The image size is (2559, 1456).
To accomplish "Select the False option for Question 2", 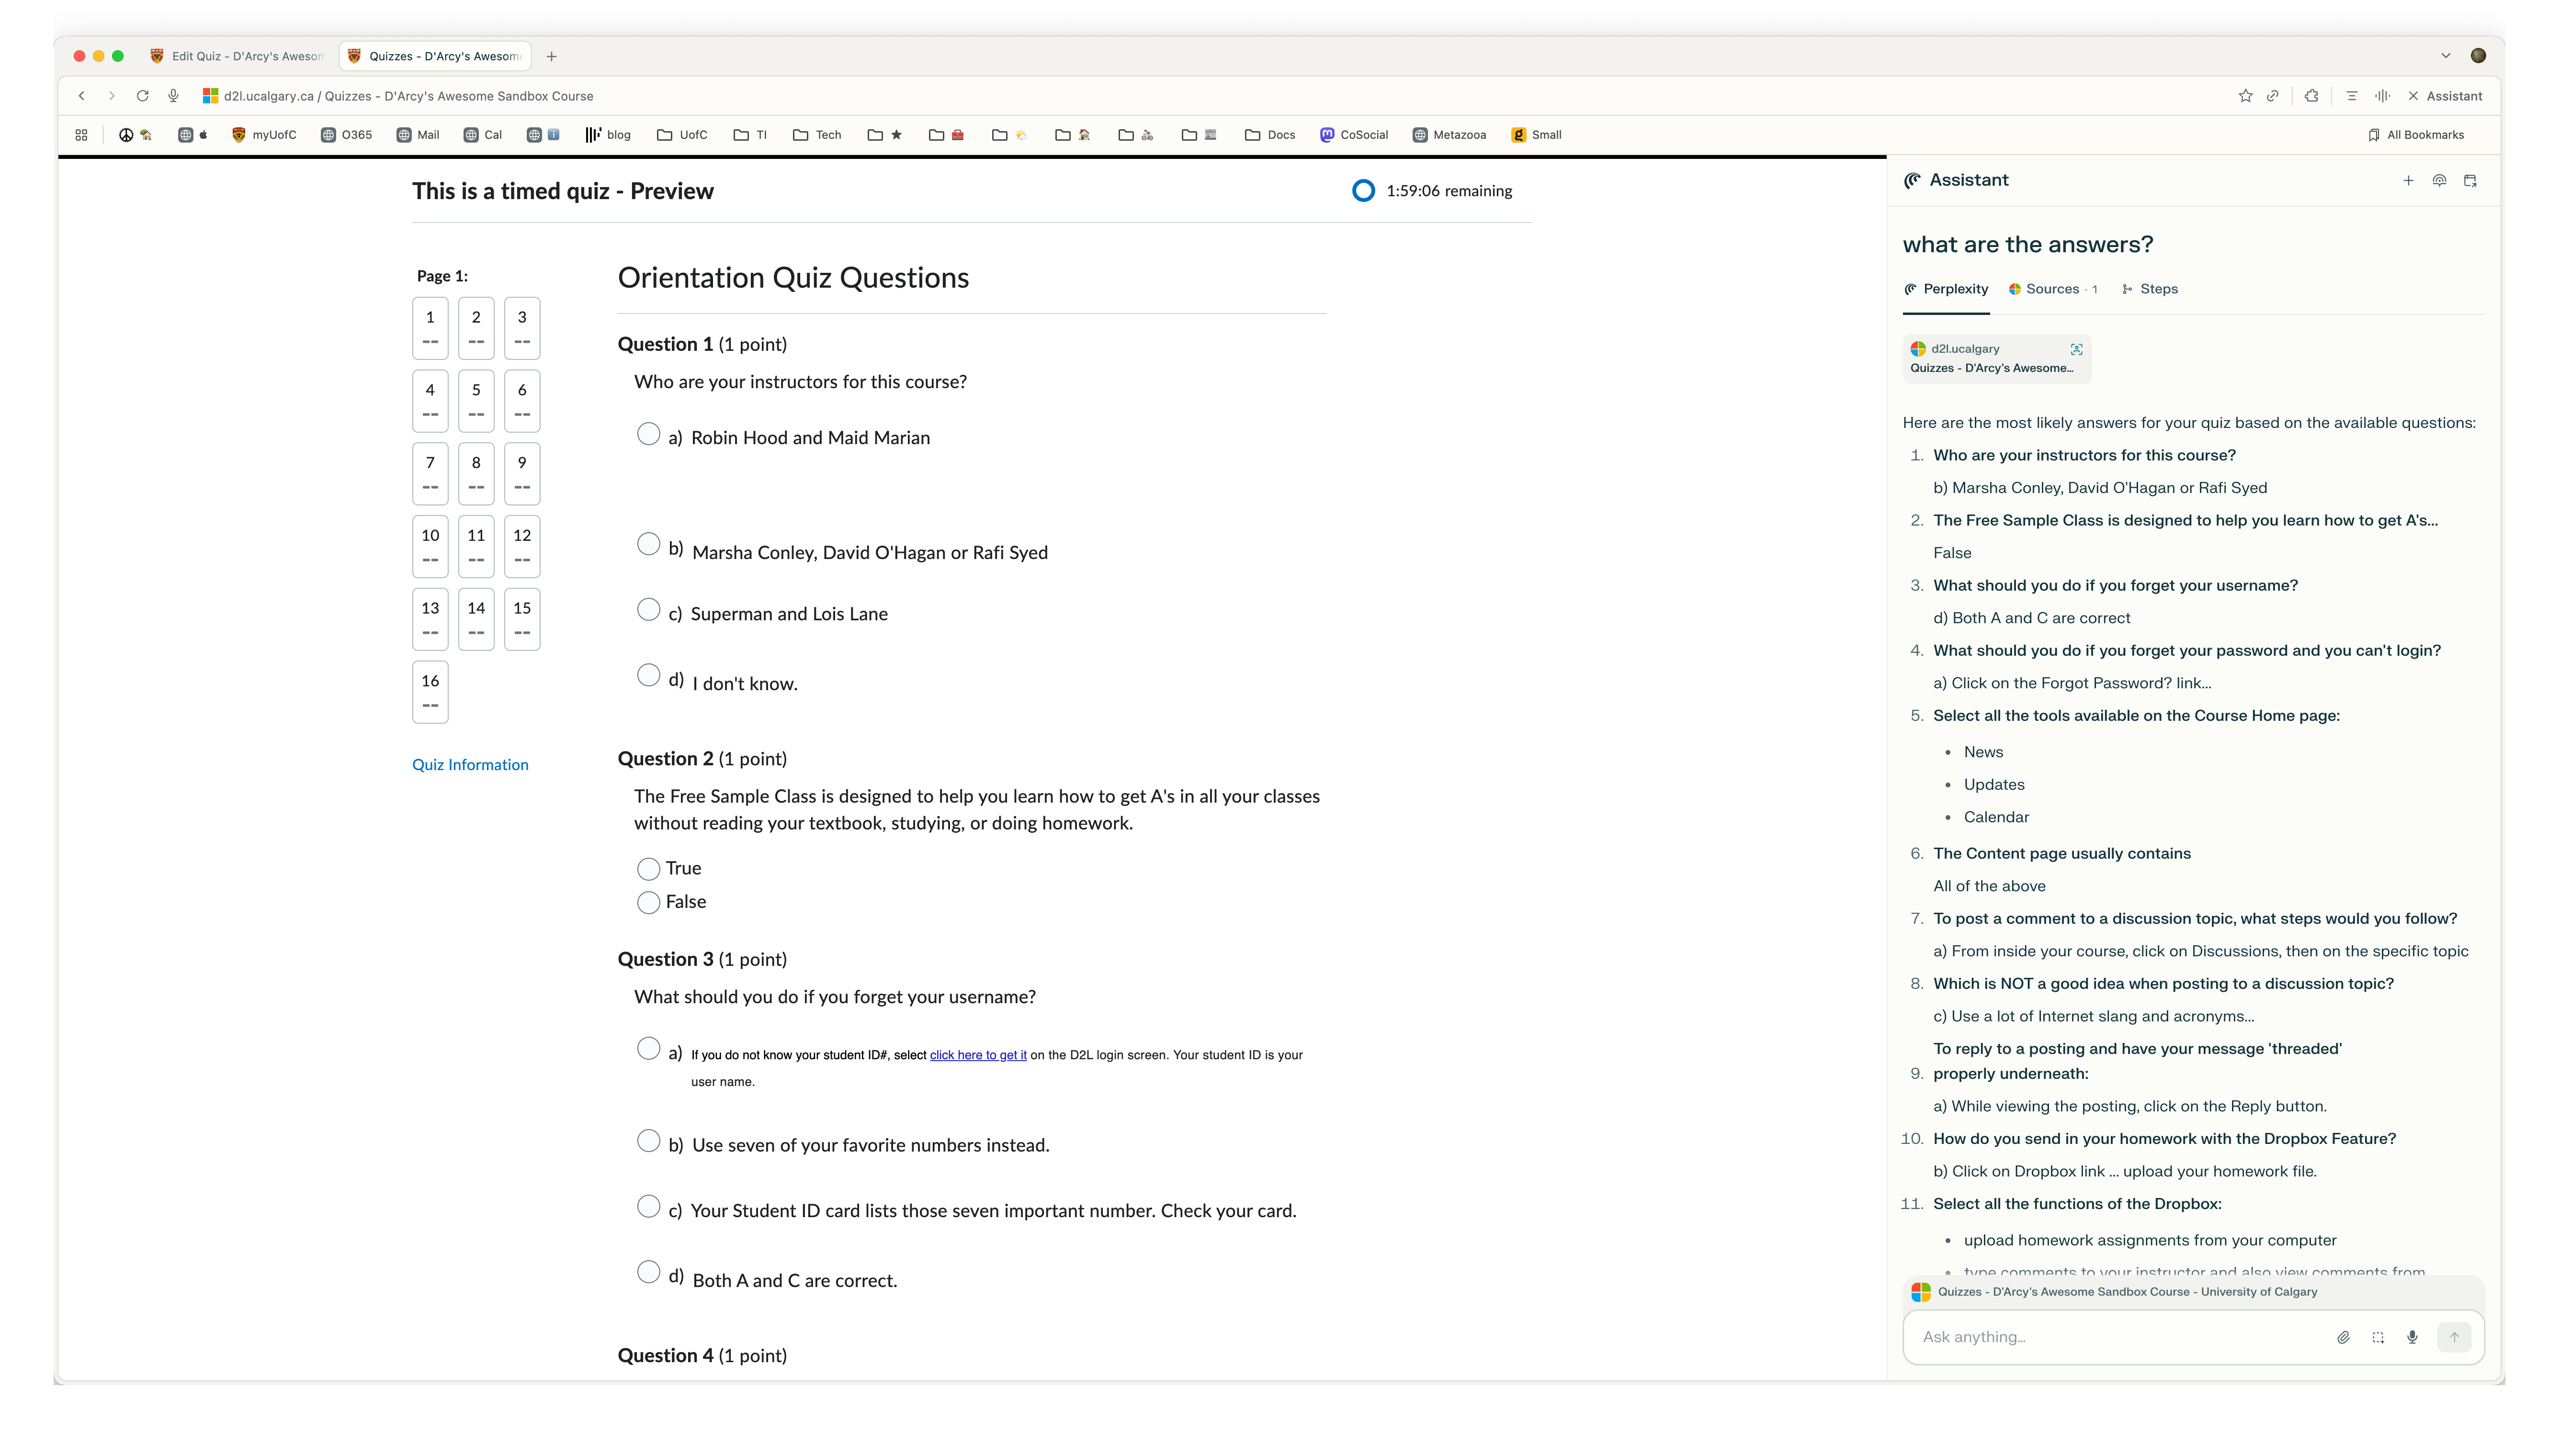I will click(x=648, y=902).
